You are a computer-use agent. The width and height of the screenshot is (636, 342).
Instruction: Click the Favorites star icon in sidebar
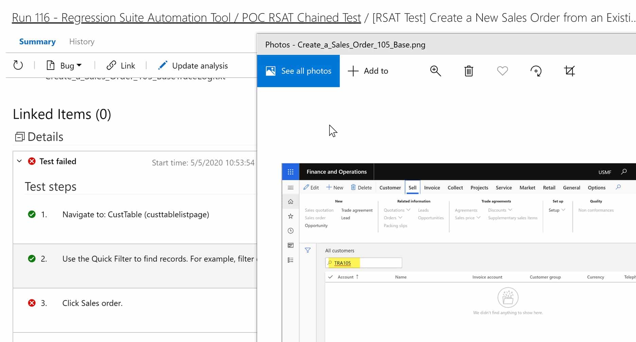click(290, 216)
